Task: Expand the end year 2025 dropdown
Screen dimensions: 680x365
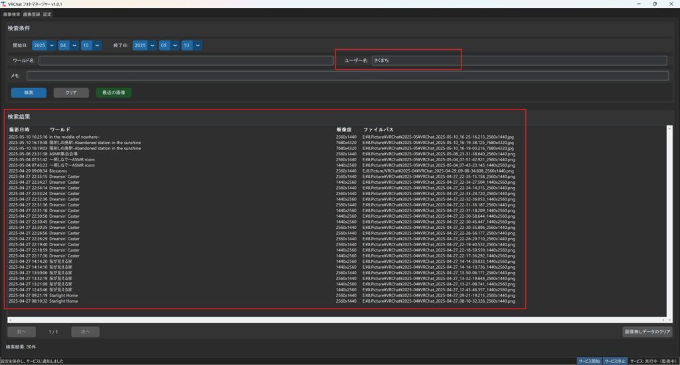Action: [144, 46]
